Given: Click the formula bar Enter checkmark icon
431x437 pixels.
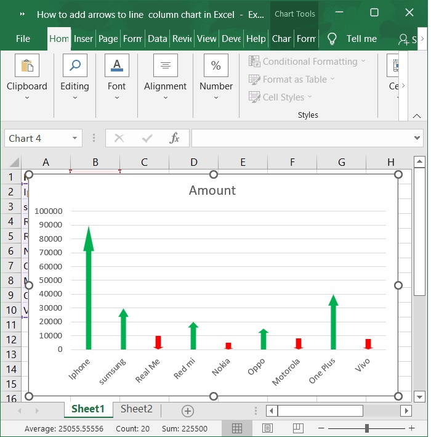Looking at the screenshot, I should (147, 138).
